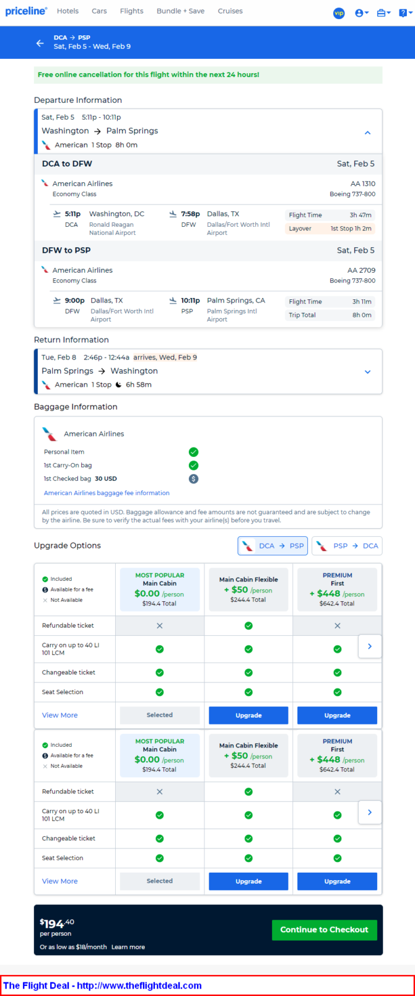Click the Trip Total 8h 0m row
The height and width of the screenshot is (996, 415).
[330, 315]
